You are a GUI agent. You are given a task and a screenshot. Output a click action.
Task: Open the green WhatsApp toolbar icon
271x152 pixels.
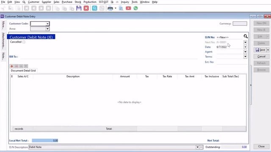(x=135, y=8)
